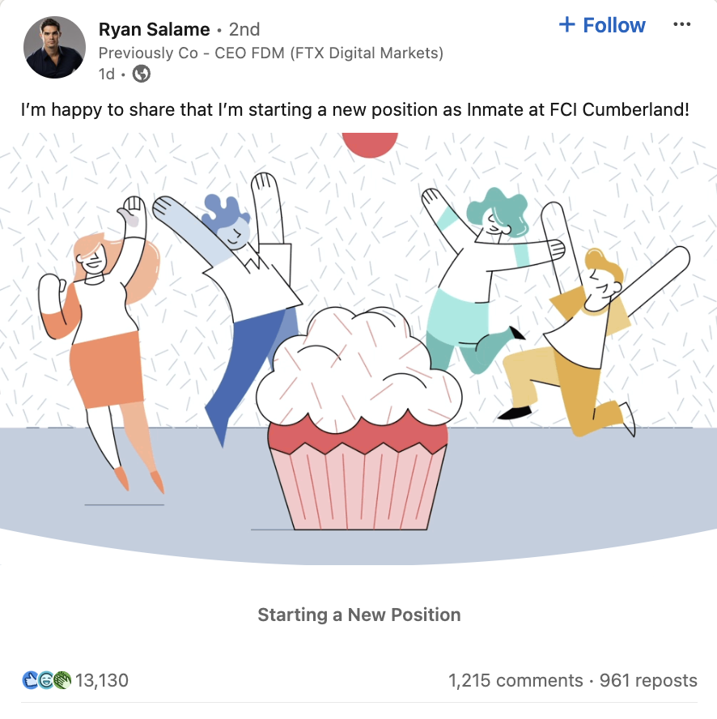Click the Inmate at FCI Cumberland post text

click(578, 110)
